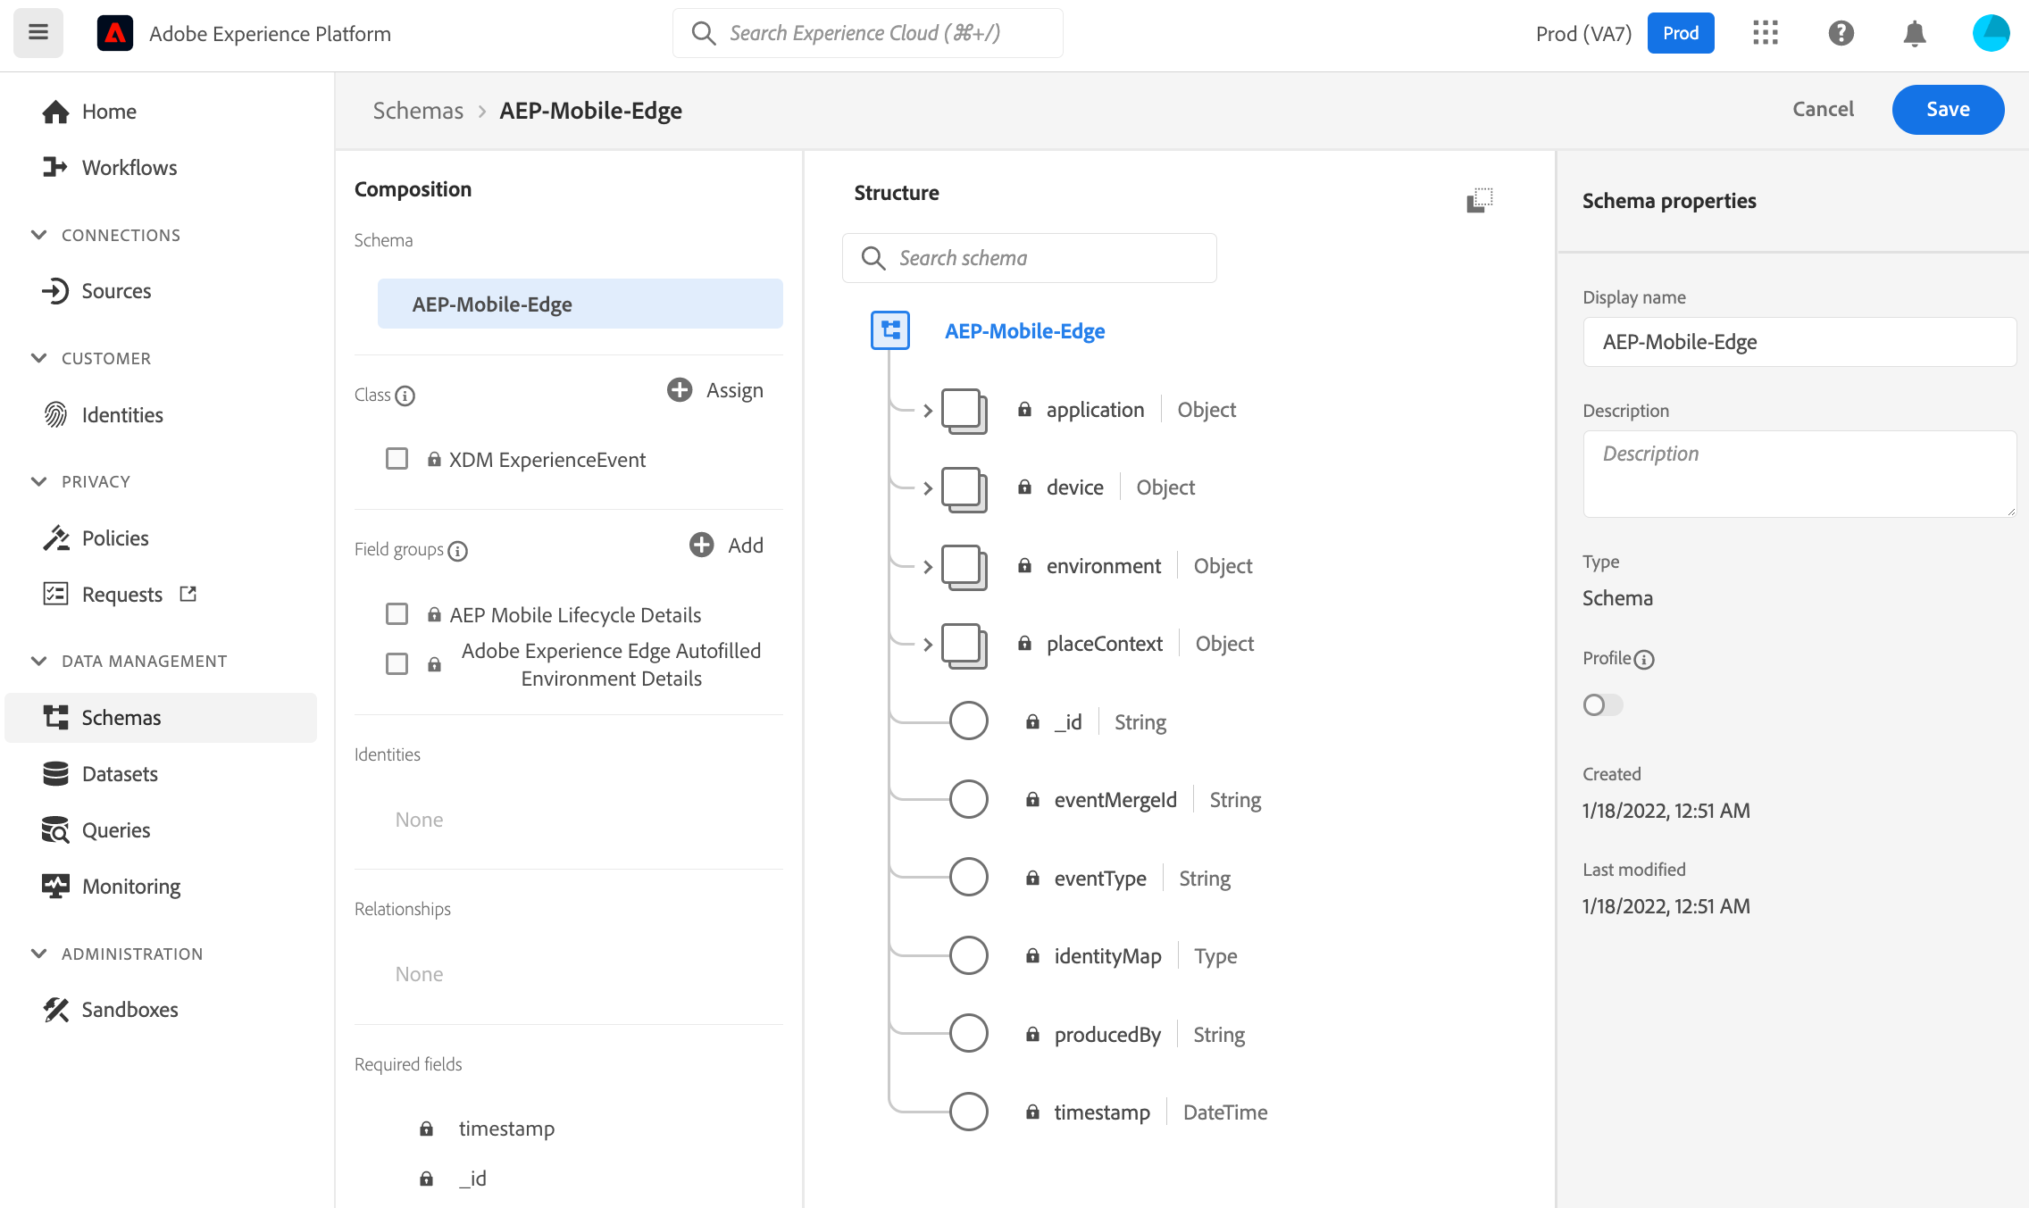Select the eventType field circle
Image resolution: width=2029 pixels, height=1208 pixels.
[x=969, y=878]
